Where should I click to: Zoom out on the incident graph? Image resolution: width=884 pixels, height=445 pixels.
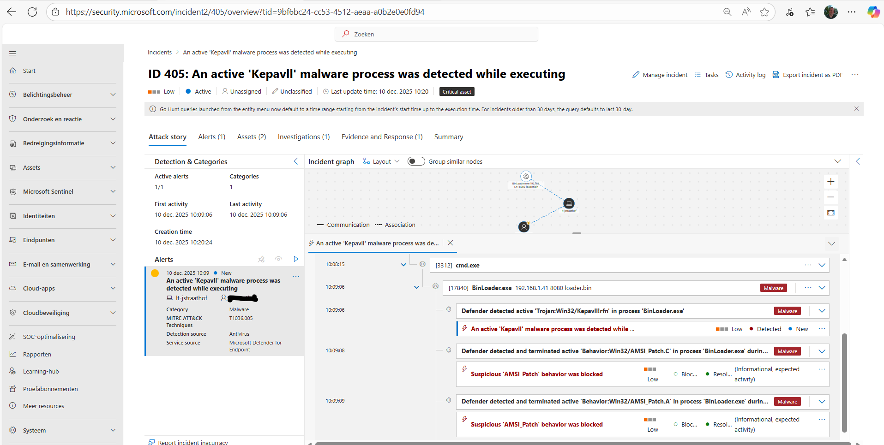click(830, 197)
